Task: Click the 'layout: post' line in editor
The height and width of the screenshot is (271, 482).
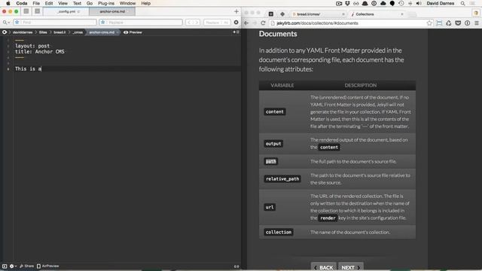Action: (32, 46)
